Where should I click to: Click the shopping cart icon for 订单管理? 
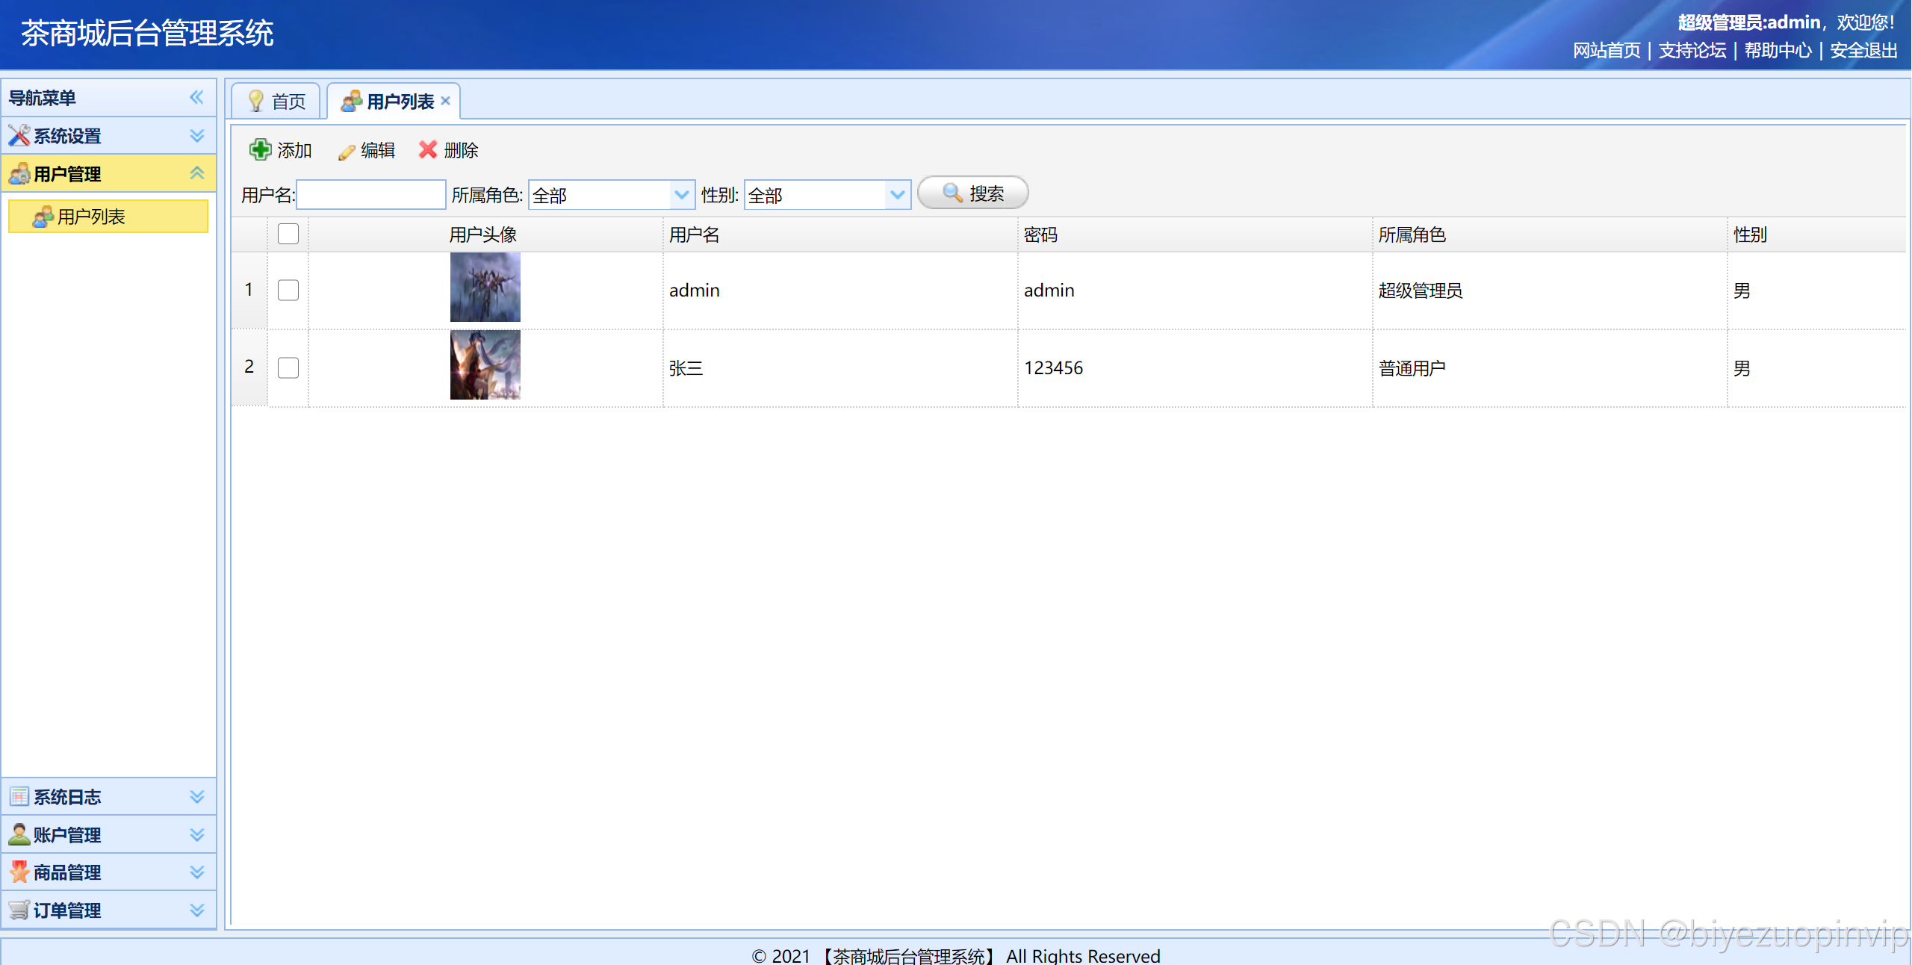click(x=19, y=910)
